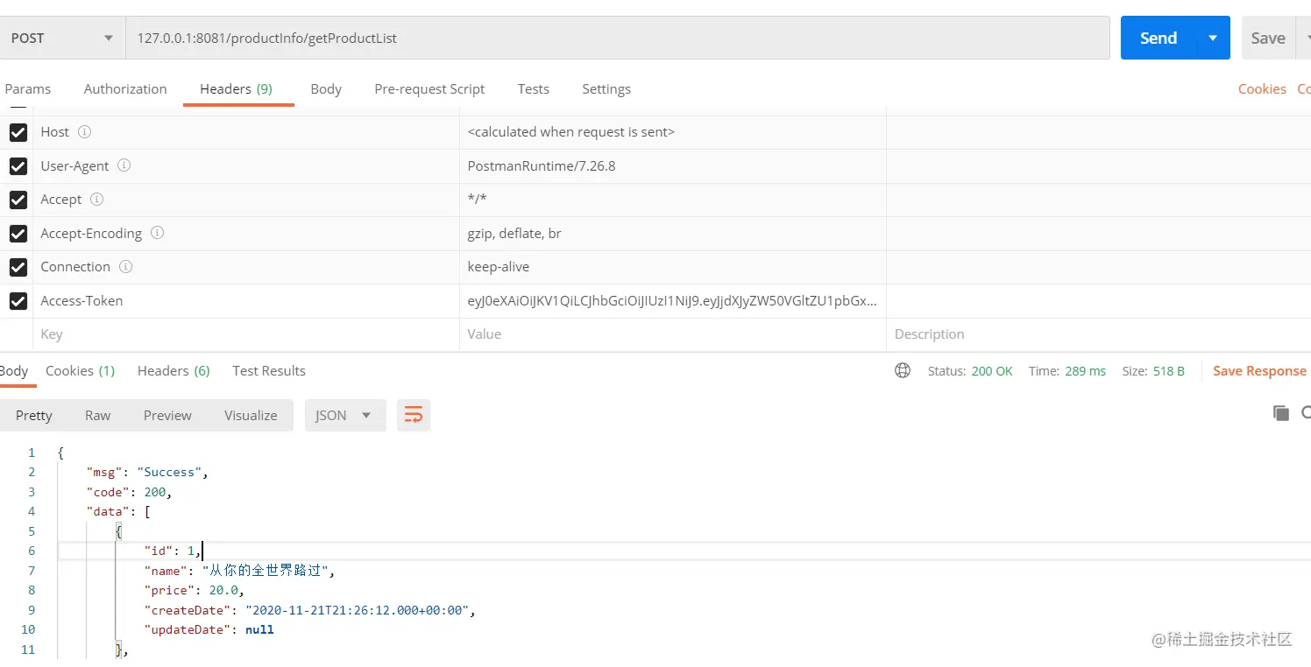Click the request URL field
Image resolution: width=1311 pixels, height=667 pixels.
[618, 38]
